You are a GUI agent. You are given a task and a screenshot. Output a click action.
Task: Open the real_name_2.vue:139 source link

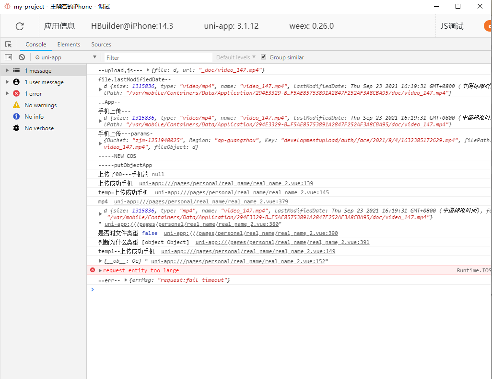point(226,183)
